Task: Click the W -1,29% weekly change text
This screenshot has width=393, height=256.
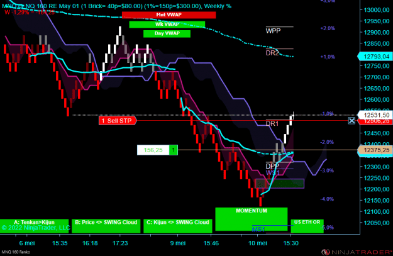Action: [30, 12]
